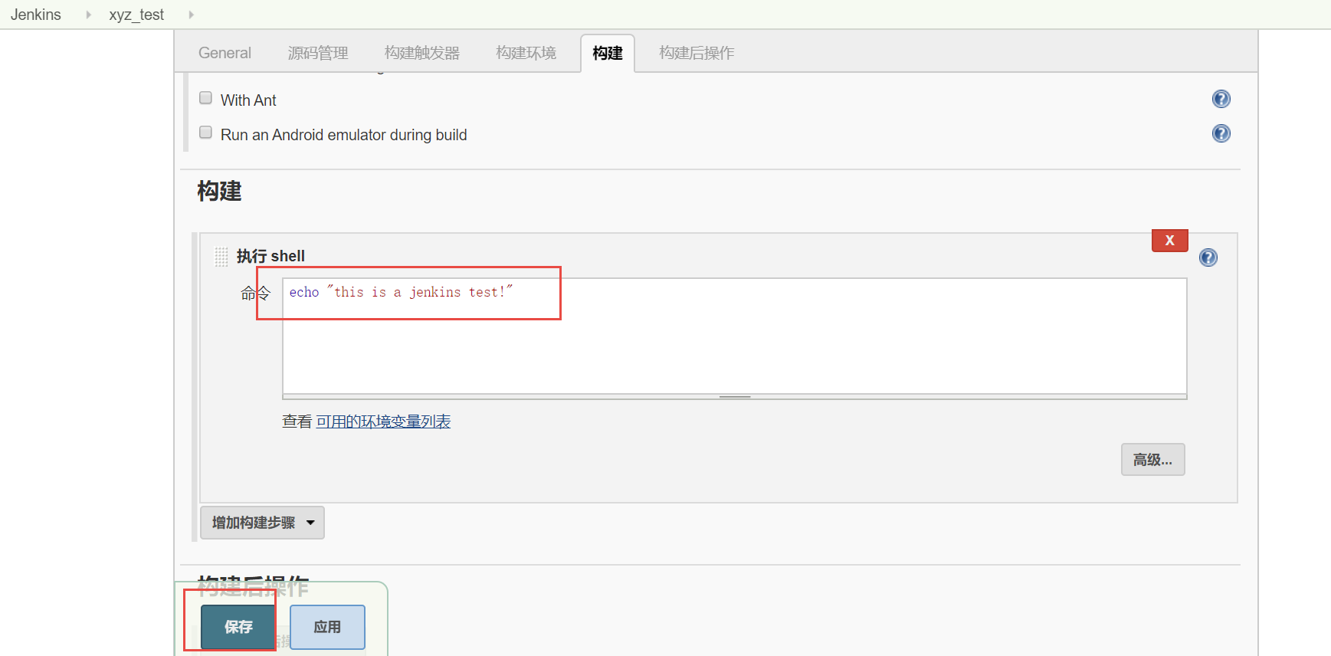Image resolution: width=1331 pixels, height=656 pixels.
Task: Go to the 构建环境 tab
Action: [x=526, y=53]
